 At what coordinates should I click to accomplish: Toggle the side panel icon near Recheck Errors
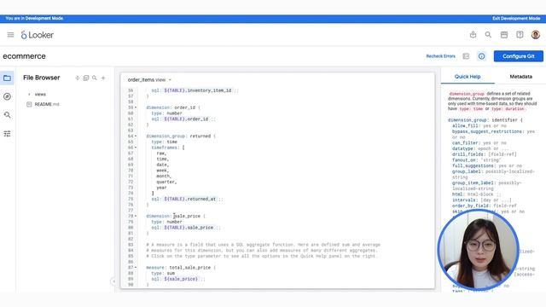point(466,56)
